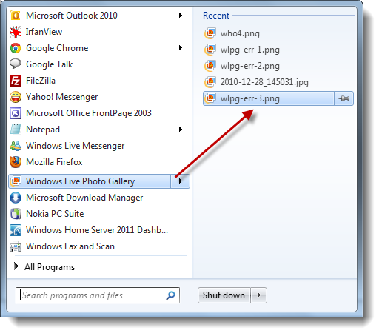Screen dimensions: 382x336
Task: Launch FileZilla from its red icon
Action: tap(16, 81)
